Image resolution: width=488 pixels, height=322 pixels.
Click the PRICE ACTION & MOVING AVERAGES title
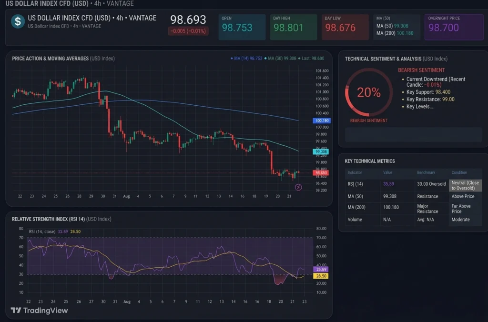click(x=50, y=58)
